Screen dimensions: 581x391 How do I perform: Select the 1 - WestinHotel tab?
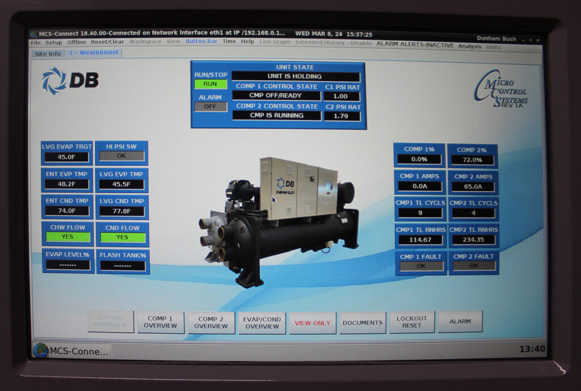(94, 53)
